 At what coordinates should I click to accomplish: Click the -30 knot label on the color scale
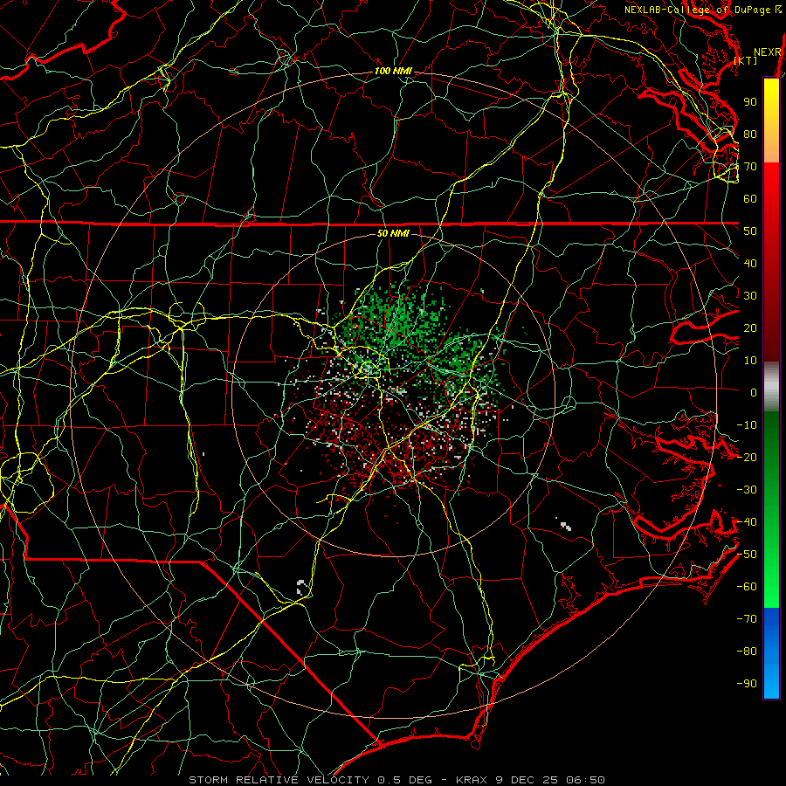pyautogui.click(x=747, y=490)
